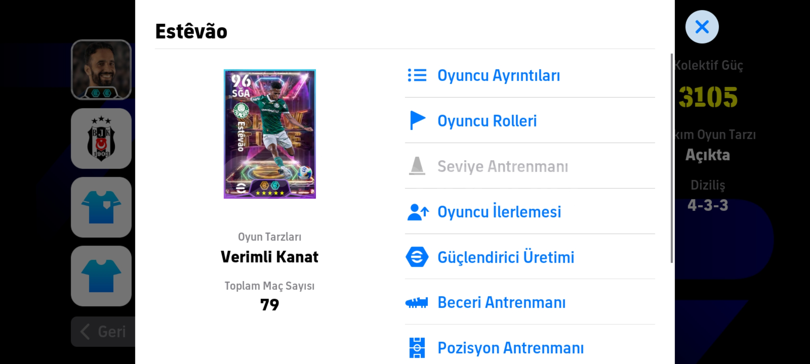Tap the Beşiktaş club crest icon
The image size is (810, 364).
click(x=101, y=139)
